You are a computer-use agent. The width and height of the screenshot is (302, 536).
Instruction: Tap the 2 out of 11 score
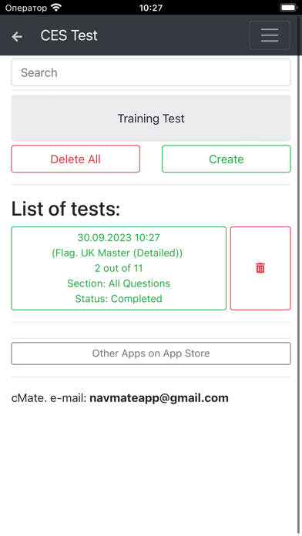pos(119,268)
